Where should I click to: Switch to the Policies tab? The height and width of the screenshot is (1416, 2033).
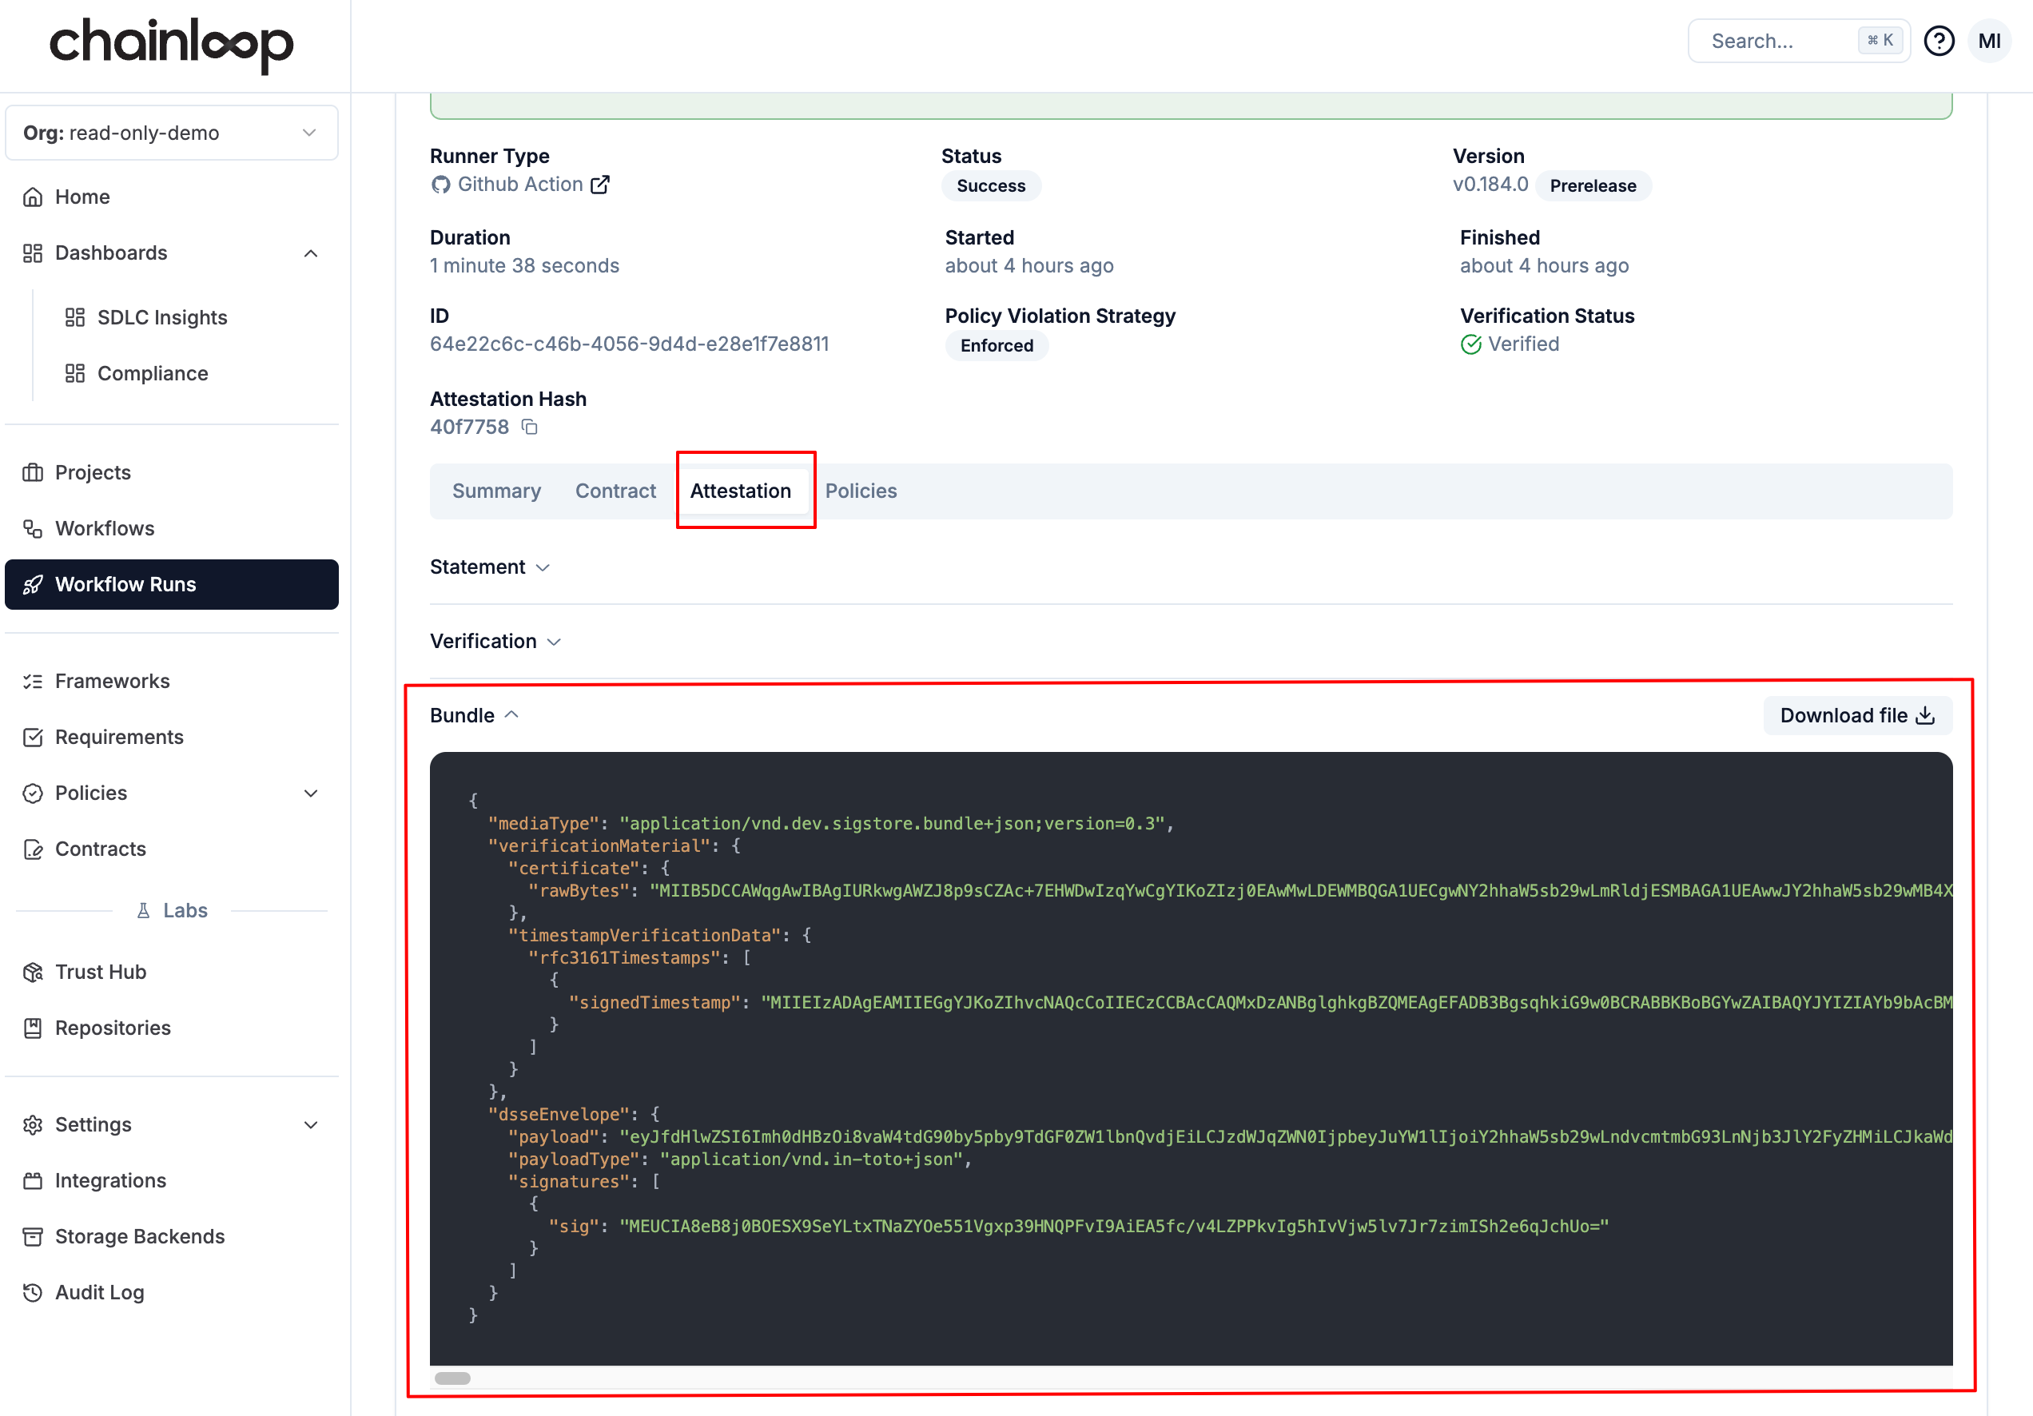(861, 491)
